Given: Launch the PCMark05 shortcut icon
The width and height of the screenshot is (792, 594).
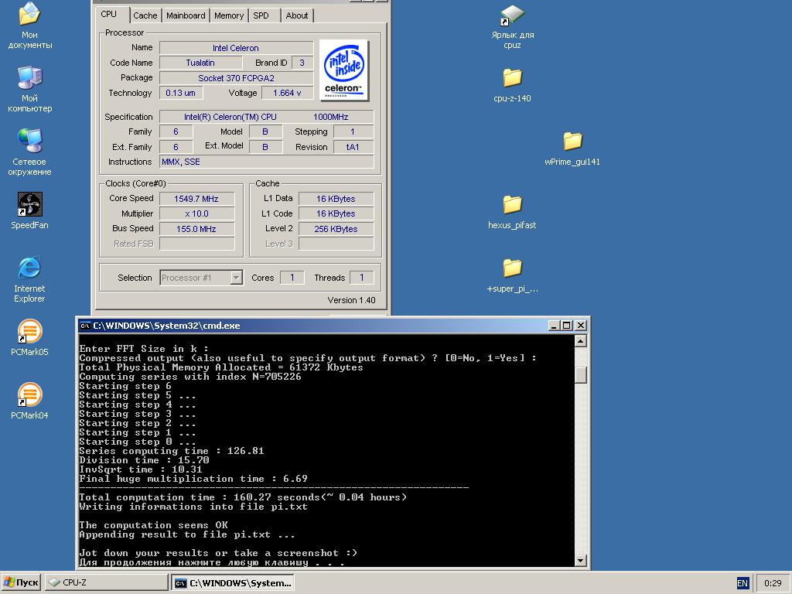Looking at the screenshot, I should (x=29, y=331).
